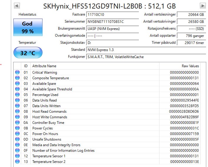
Task: Click the Raw Values column header
Action: click(x=180, y=66)
